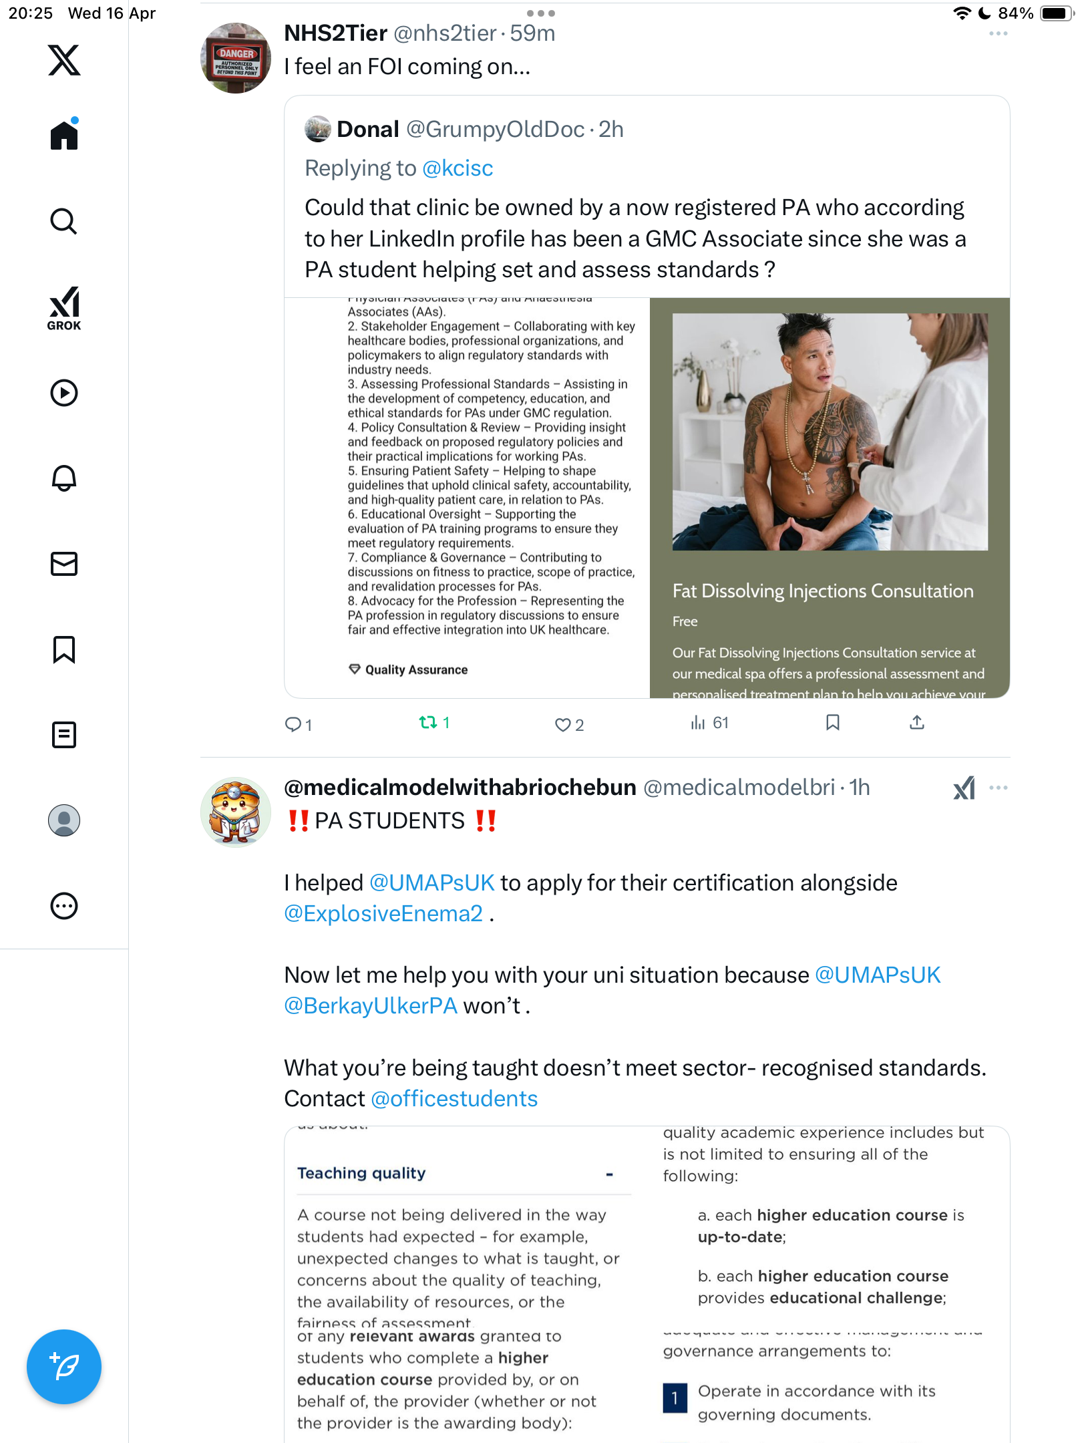The image size is (1082, 1443).
Task: Open the Profile item in sidebar
Action: (x=64, y=820)
